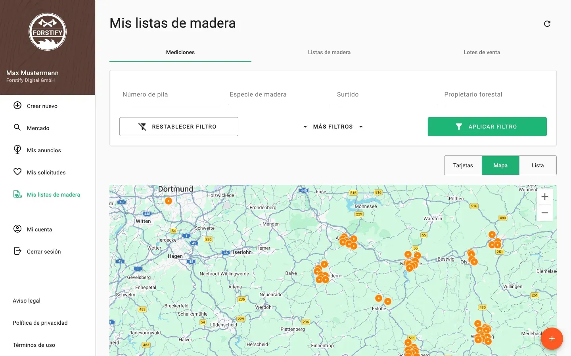Expand MÁS FILTROS using the right arrow

[361, 127]
